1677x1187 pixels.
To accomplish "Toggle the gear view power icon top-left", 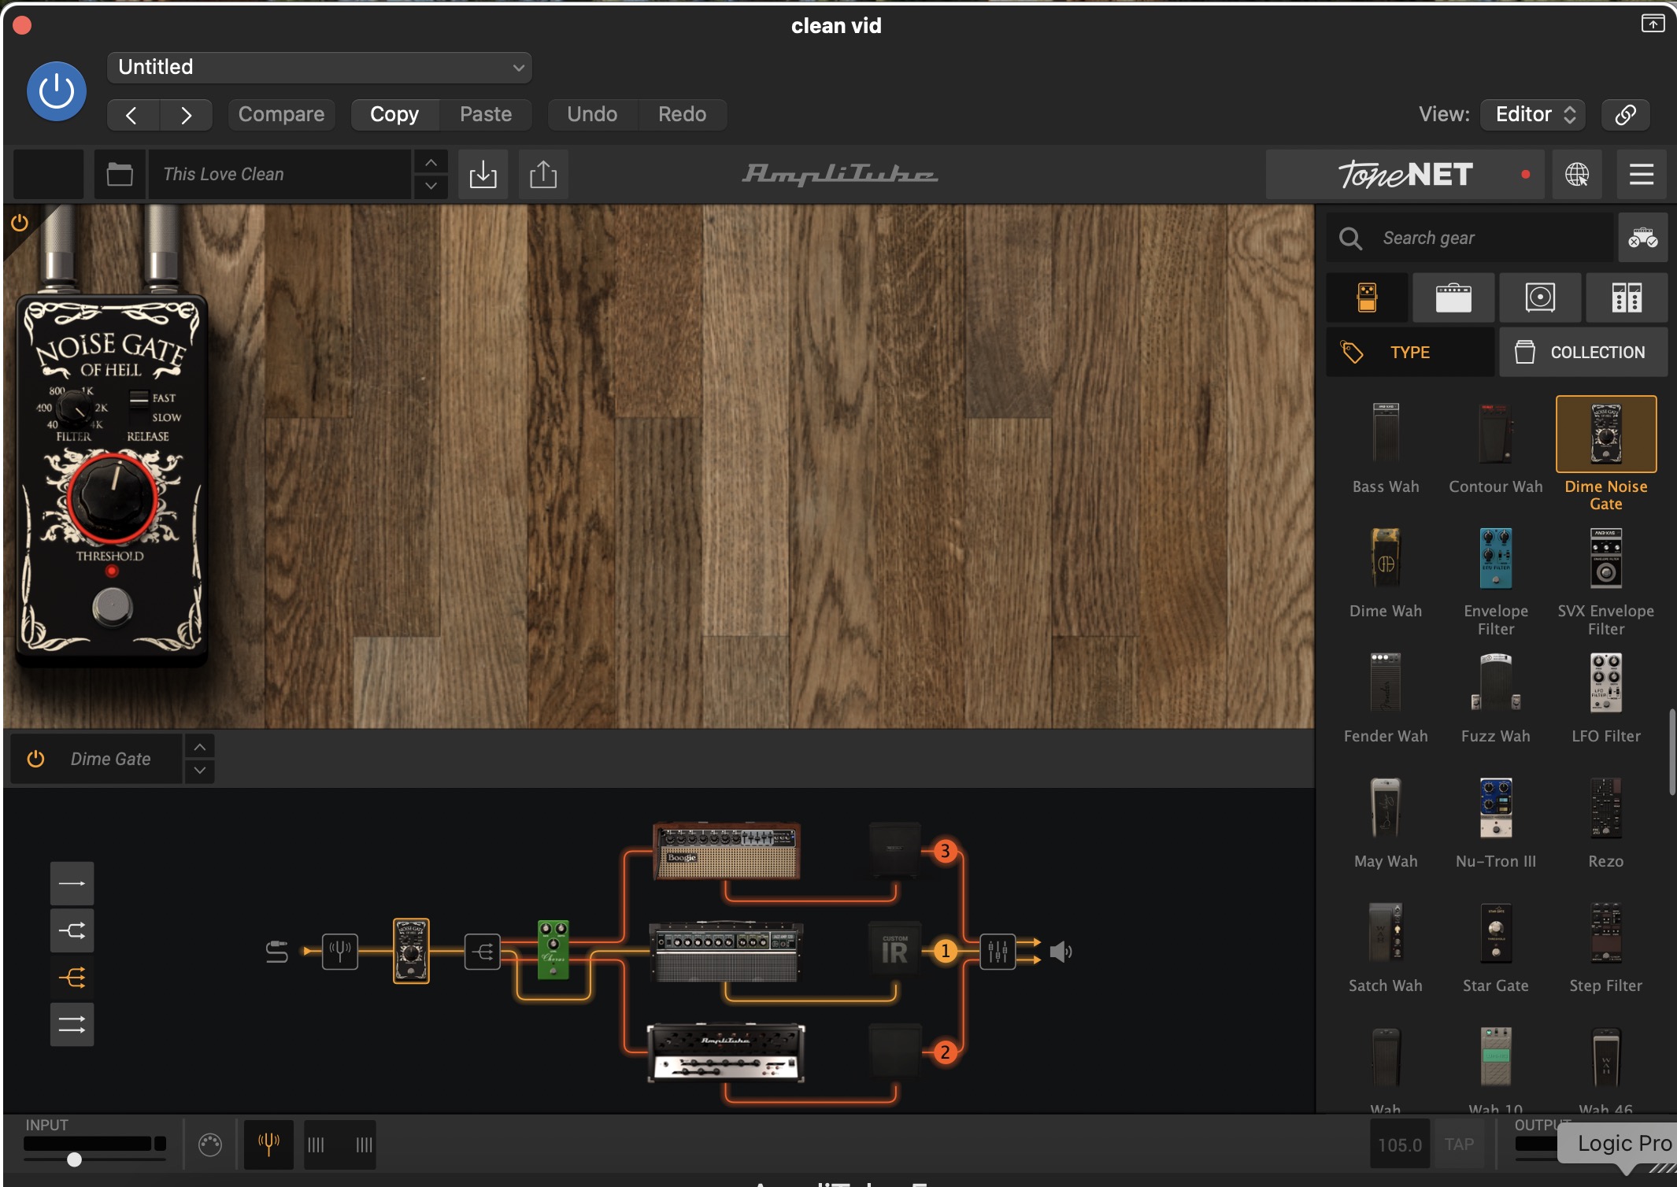I will 20,223.
